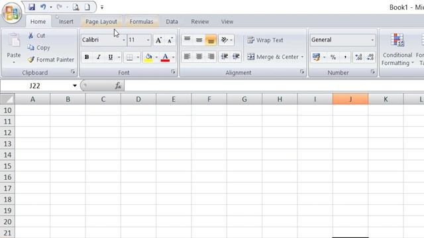Apply the red Font Color
Screen dimensions: 424x238
click(165, 58)
